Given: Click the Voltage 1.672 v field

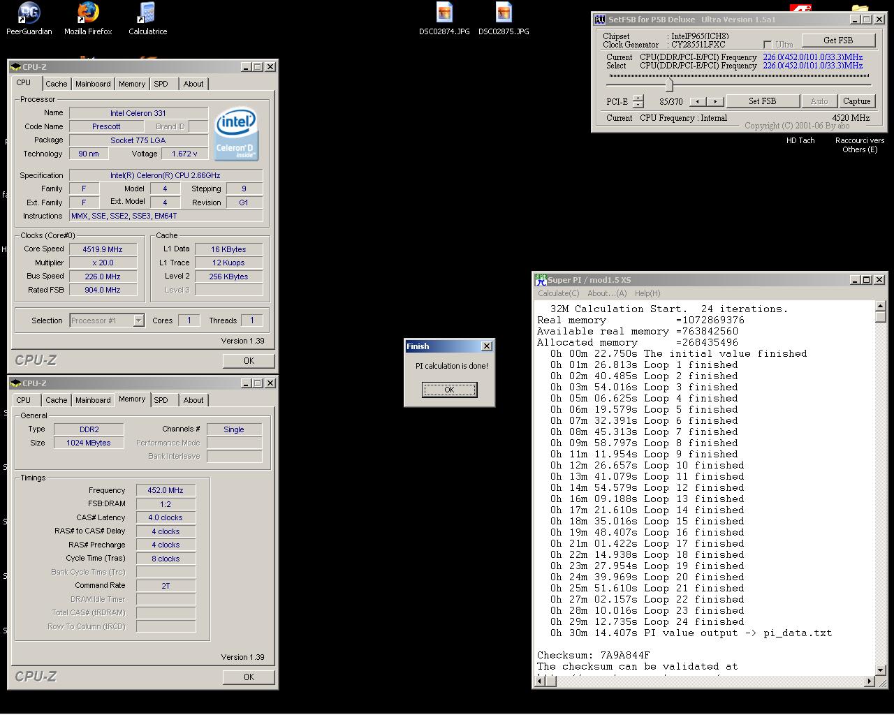Looking at the screenshot, I should coord(184,154).
